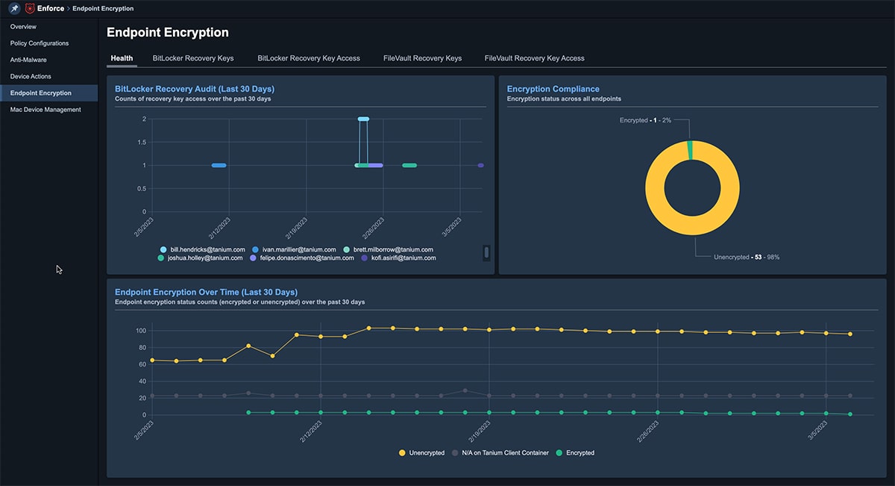Hide N/A on Tanium Client Container series
Screen dimensions: 895x486
click(x=456, y=452)
